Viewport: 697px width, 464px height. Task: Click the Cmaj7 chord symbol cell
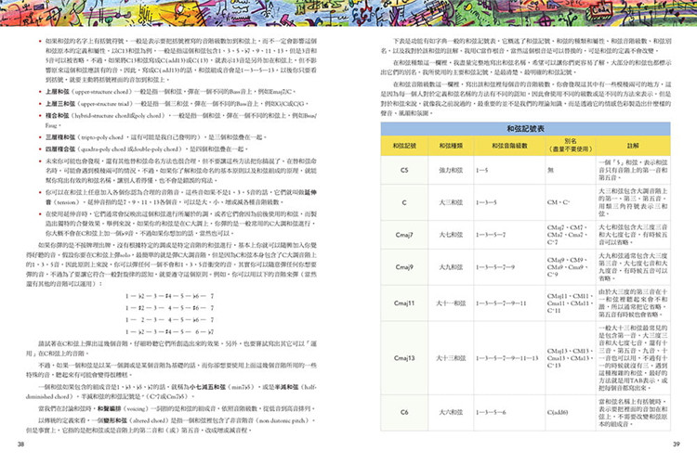click(x=404, y=235)
